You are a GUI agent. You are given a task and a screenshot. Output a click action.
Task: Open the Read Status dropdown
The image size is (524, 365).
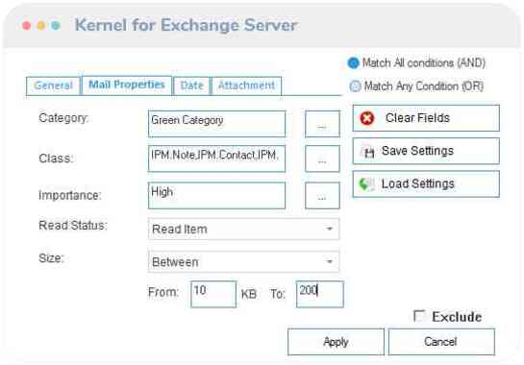pos(243,229)
